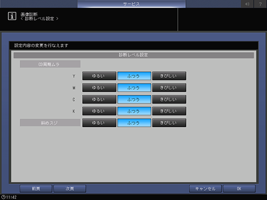Set C level to ふつう
The height and width of the screenshot is (200, 267).
click(x=134, y=99)
